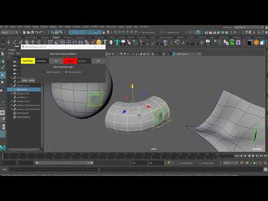The width and height of the screenshot is (268, 201).
Task: Click the notepad-with-pencil shelf icon
Action: coord(208,42)
